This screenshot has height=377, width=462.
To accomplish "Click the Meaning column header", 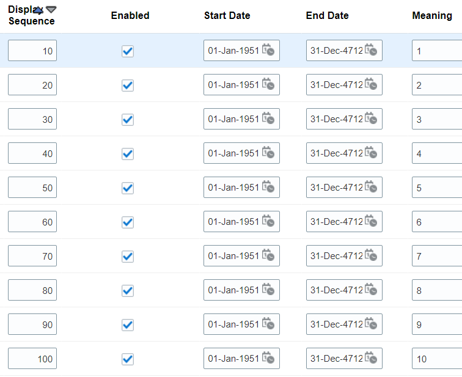I will [432, 15].
